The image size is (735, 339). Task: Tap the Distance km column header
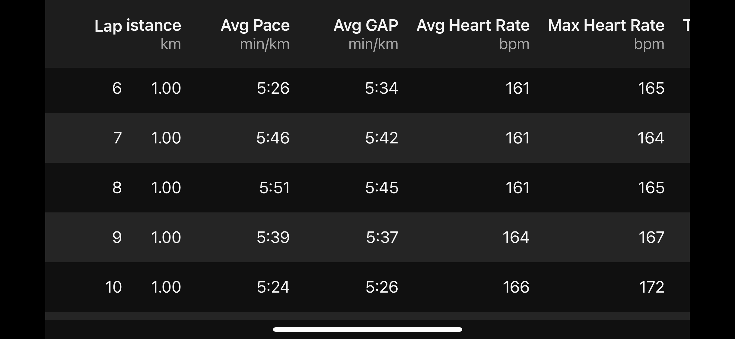click(154, 34)
